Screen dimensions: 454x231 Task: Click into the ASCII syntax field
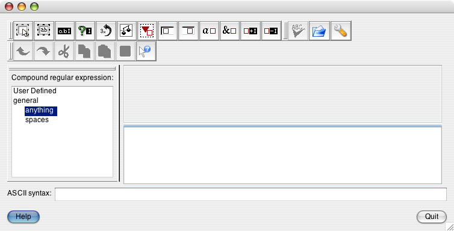coord(250,194)
